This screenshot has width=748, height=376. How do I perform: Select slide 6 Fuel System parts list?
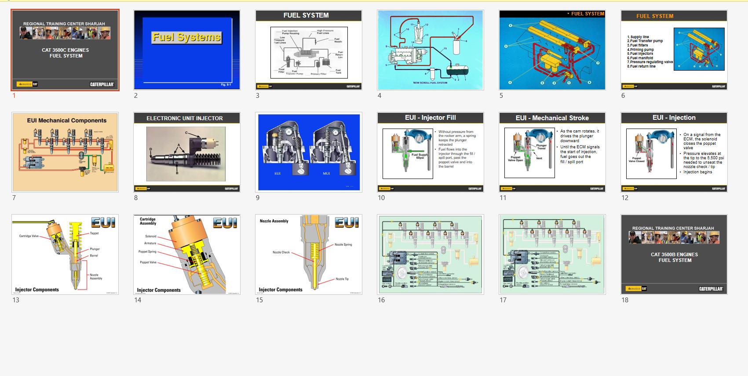pos(674,50)
